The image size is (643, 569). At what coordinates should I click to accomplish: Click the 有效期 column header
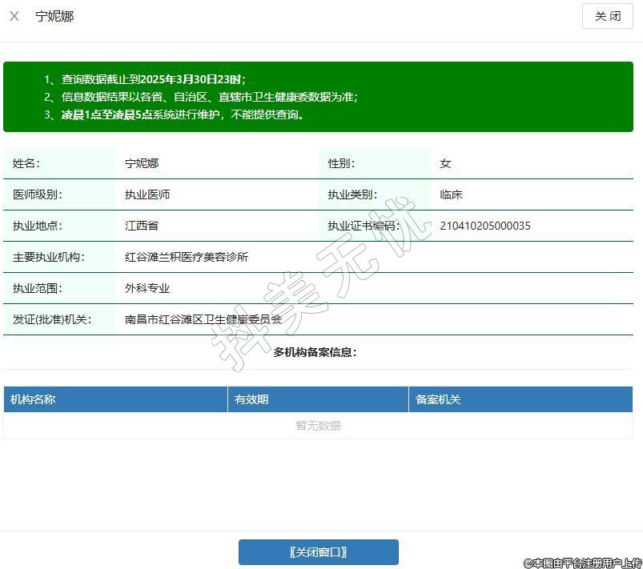pyautogui.click(x=251, y=399)
